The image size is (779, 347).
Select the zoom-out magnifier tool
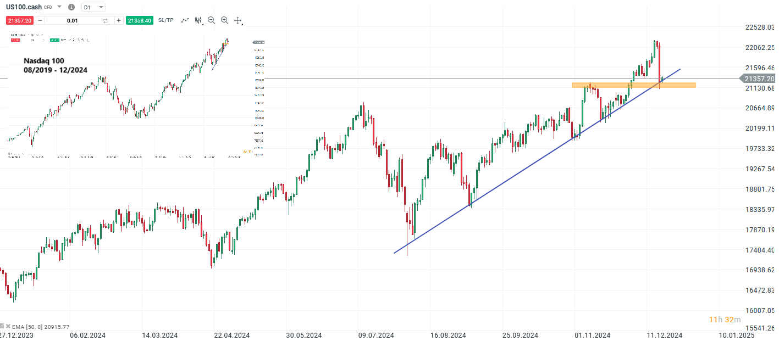pyautogui.click(x=212, y=20)
